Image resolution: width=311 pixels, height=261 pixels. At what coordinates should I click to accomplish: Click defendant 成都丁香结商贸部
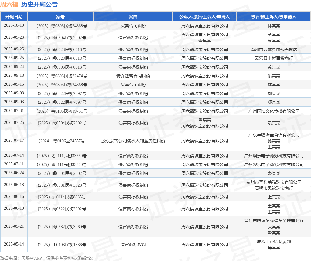pyautogui.click(x=274, y=242)
